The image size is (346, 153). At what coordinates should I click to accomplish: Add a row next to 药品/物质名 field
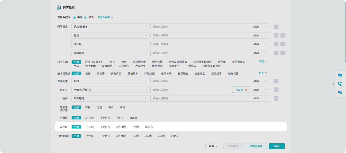(x=276, y=27)
